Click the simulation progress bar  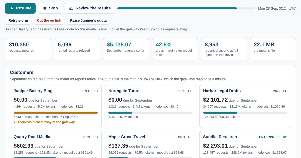pos(186,8)
